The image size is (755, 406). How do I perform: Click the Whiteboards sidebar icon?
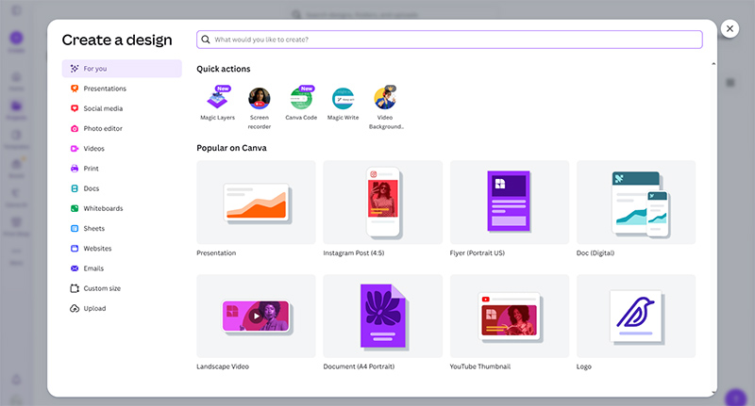point(75,208)
